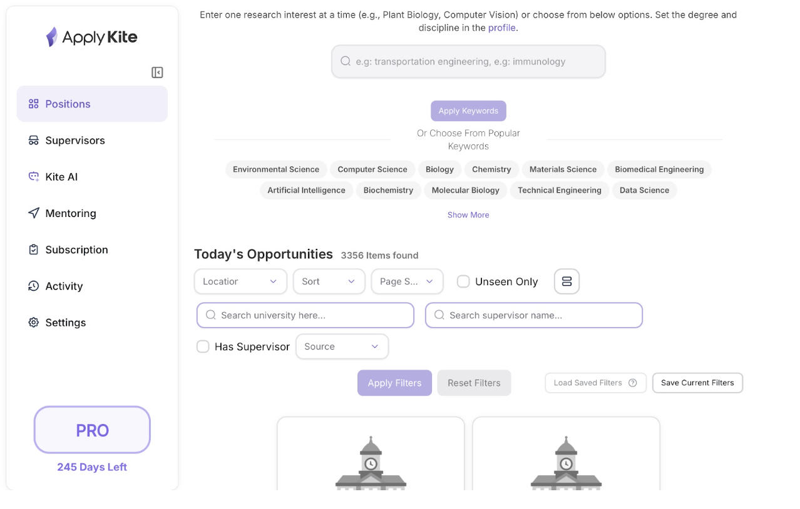Screen dimensions: 800x509
Task: Click the Mentoring paper-plane icon
Action: 34,213
